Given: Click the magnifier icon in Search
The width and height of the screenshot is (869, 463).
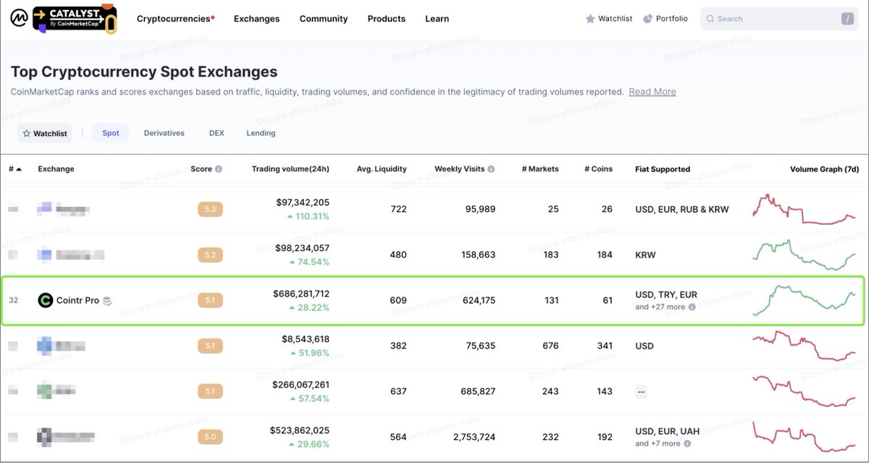Looking at the screenshot, I should pos(710,19).
